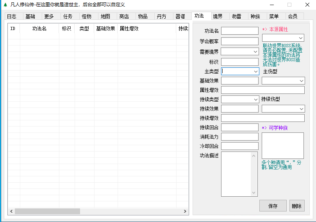
Task: Click the horizontal scrollbar thumb of table
Action: tap(47, 211)
